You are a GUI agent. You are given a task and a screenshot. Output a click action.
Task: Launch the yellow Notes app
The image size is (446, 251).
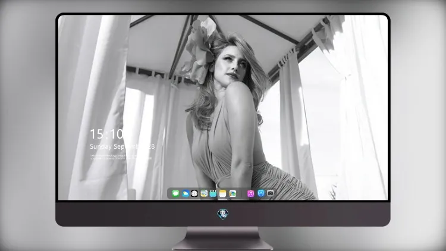223,193
